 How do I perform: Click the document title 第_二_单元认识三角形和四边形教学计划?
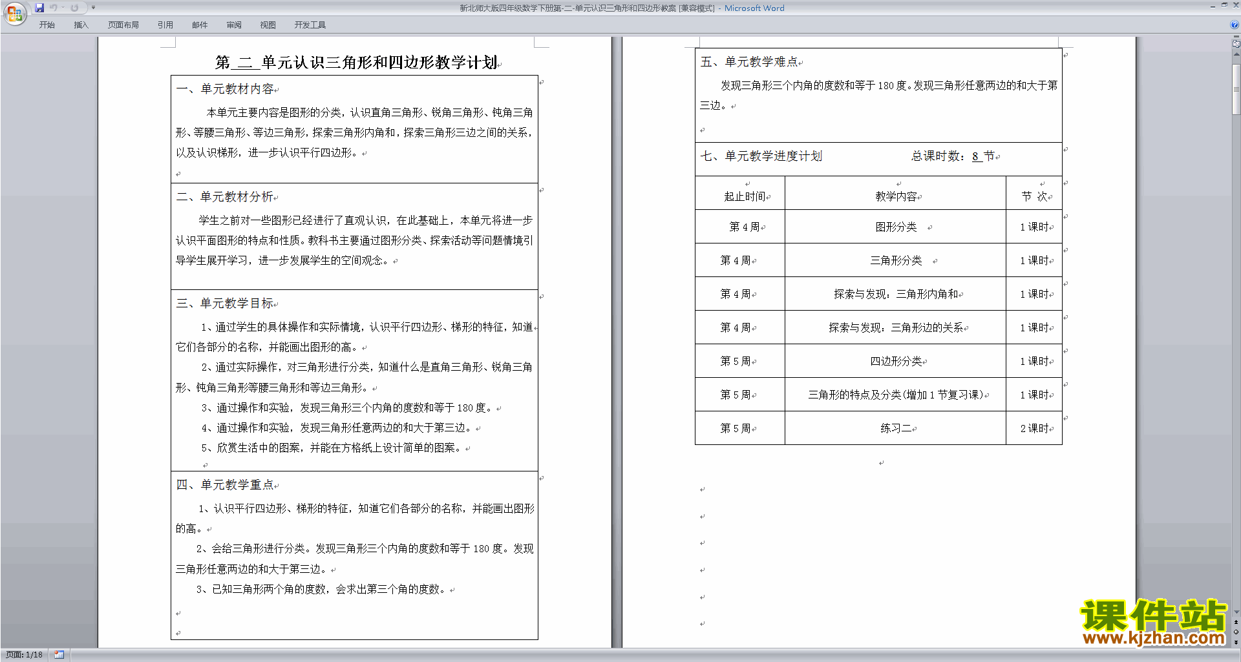(356, 63)
